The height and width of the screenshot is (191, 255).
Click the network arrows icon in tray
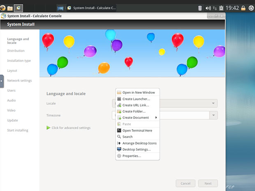(215, 8)
